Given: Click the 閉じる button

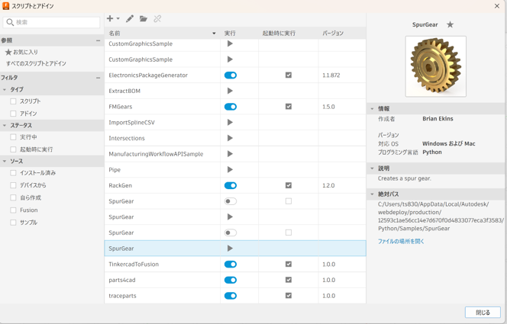Looking at the screenshot, I should pyautogui.click(x=483, y=313).
